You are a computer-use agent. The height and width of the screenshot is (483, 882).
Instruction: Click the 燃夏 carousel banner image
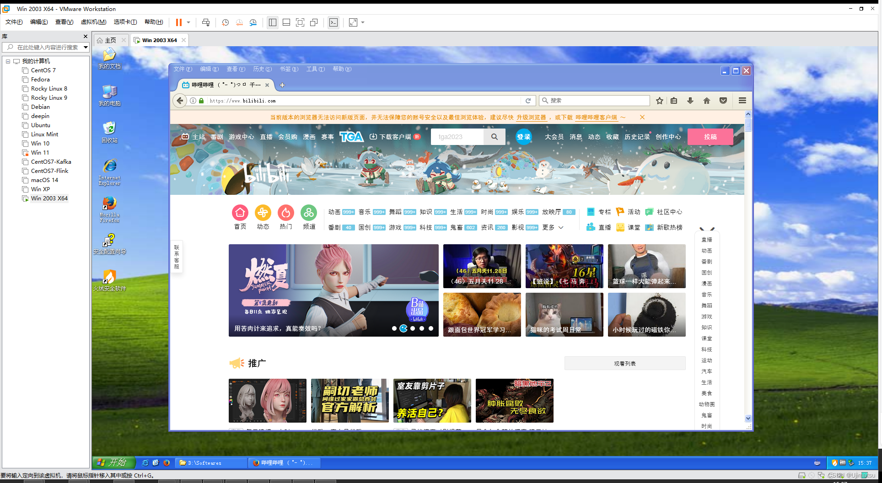[x=333, y=290]
